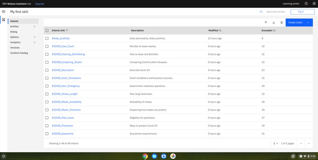Click Save new version
Viewport: 318px width, 160px height.
click(276, 12)
